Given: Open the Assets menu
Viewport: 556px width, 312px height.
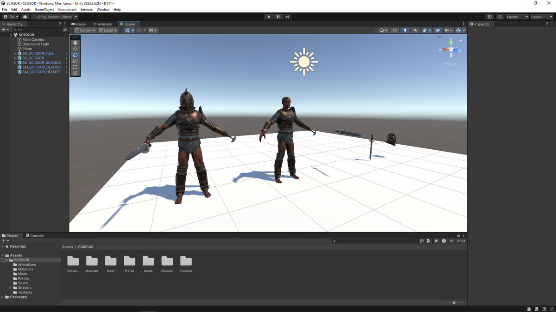Looking at the screenshot, I should tap(26, 9).
